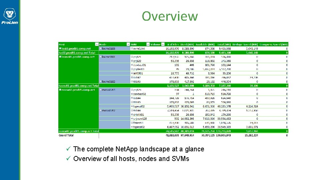The width and height of the screenshot is (320, 180).
Task: Open the Volume column filter dropdown
Action: [x=163, y=44]
